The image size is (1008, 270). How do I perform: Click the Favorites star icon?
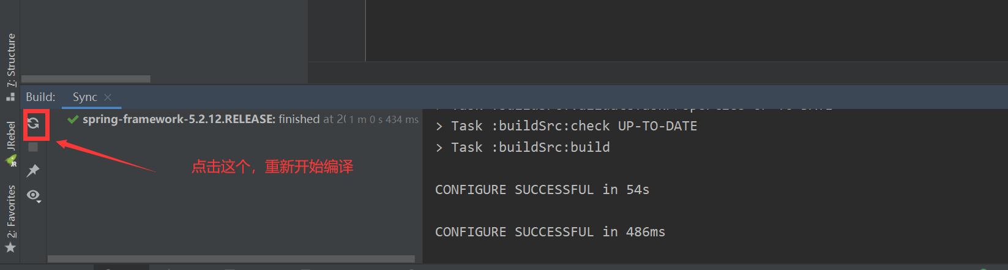(x=10, y=247)
